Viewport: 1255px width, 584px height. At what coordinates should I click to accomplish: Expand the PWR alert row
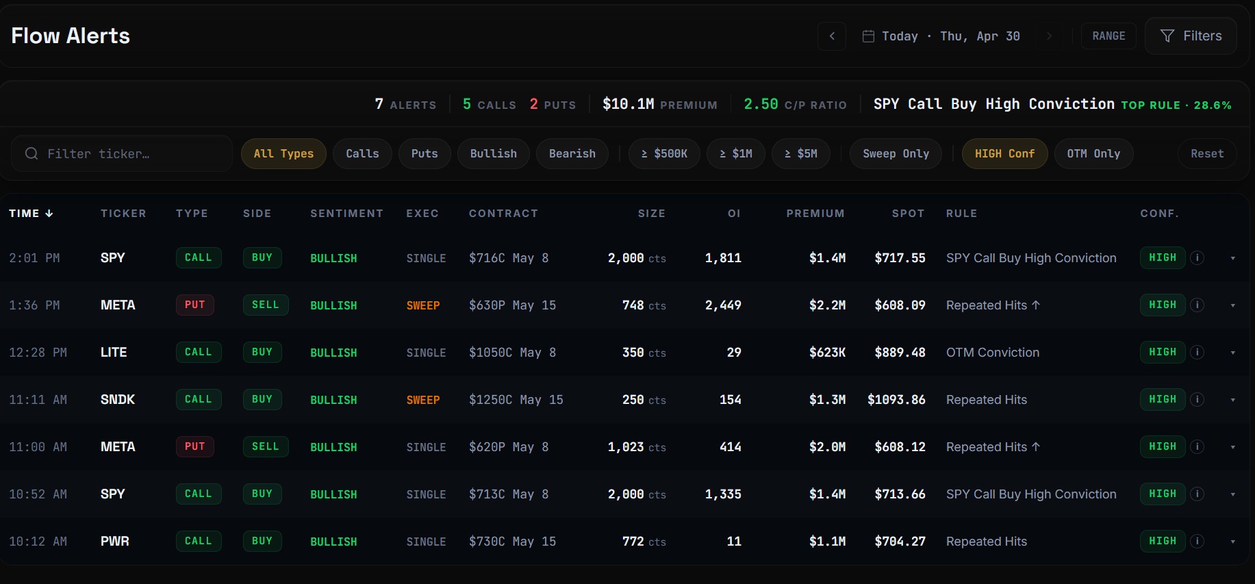(1232, 542)
